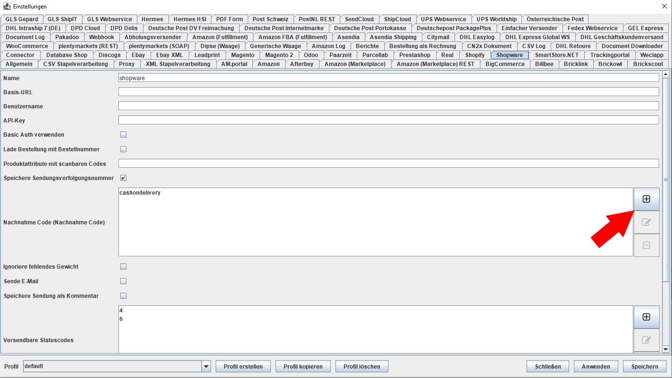The image size is (672, 378).
Task: Switch to the Webhook tab
Action: pyautogui.click(x=102, y=37)
